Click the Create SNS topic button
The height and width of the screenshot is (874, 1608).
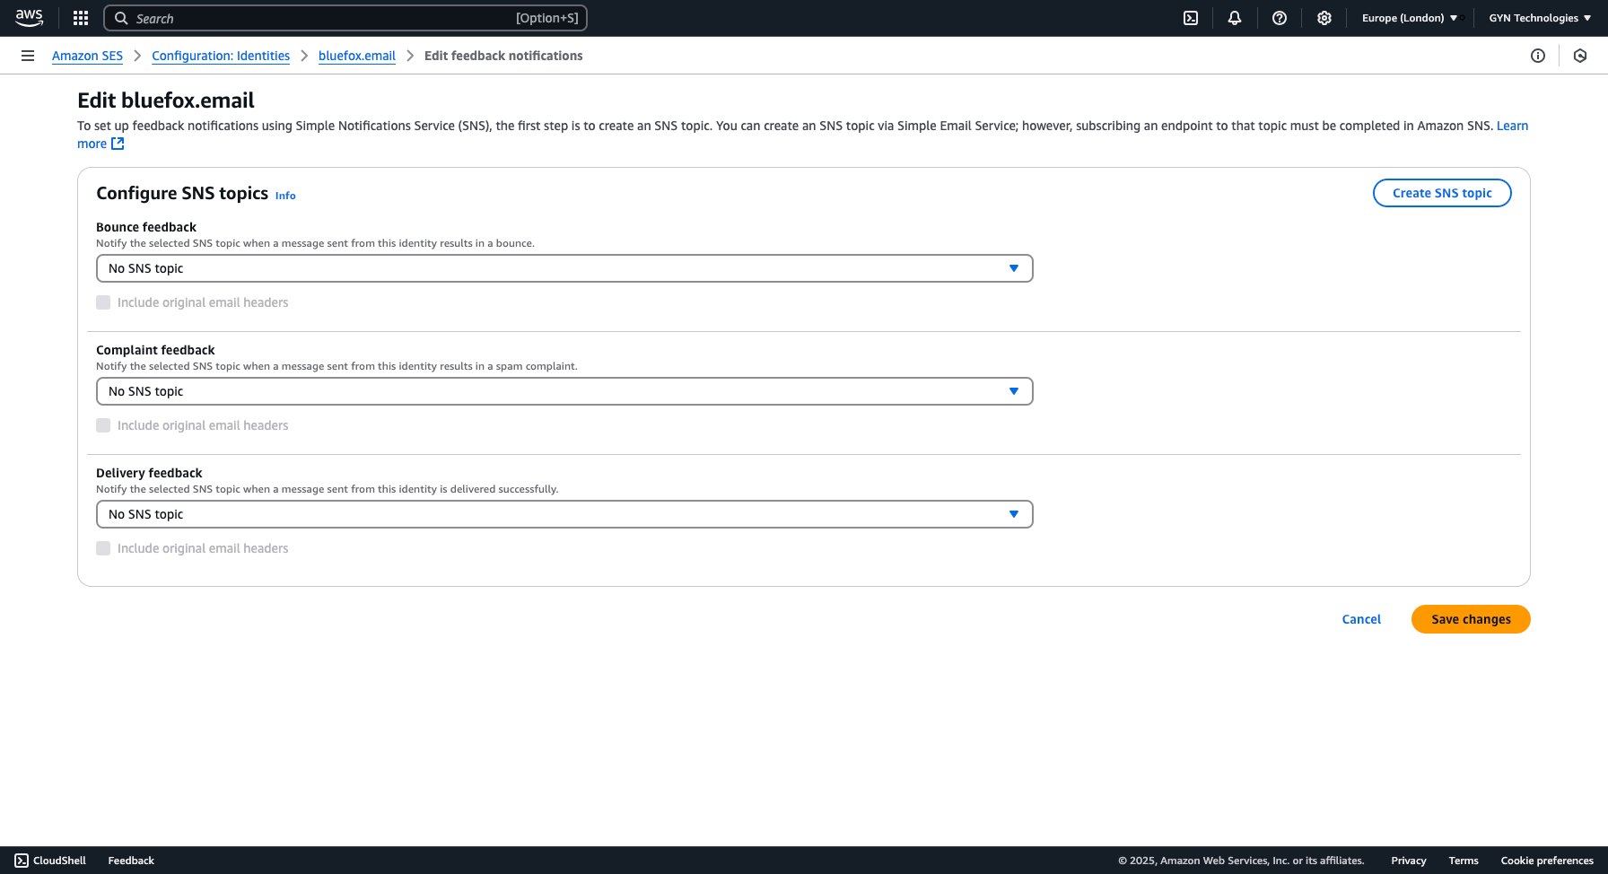1442,193
